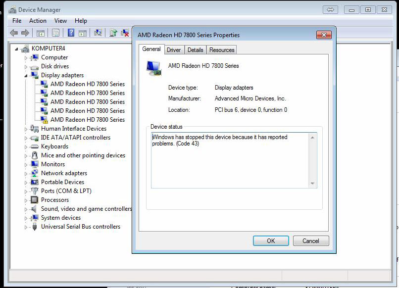Click the Computer category icon in the tree

[x=34, y=57]
